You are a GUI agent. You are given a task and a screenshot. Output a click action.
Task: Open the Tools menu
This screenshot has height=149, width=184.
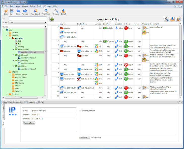coord(39,6)
